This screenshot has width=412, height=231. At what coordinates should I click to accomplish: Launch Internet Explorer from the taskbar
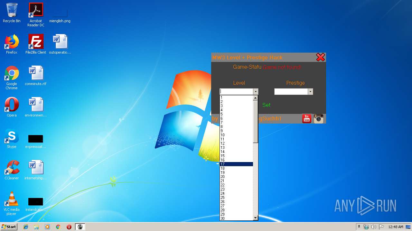[x=26, y=227]
